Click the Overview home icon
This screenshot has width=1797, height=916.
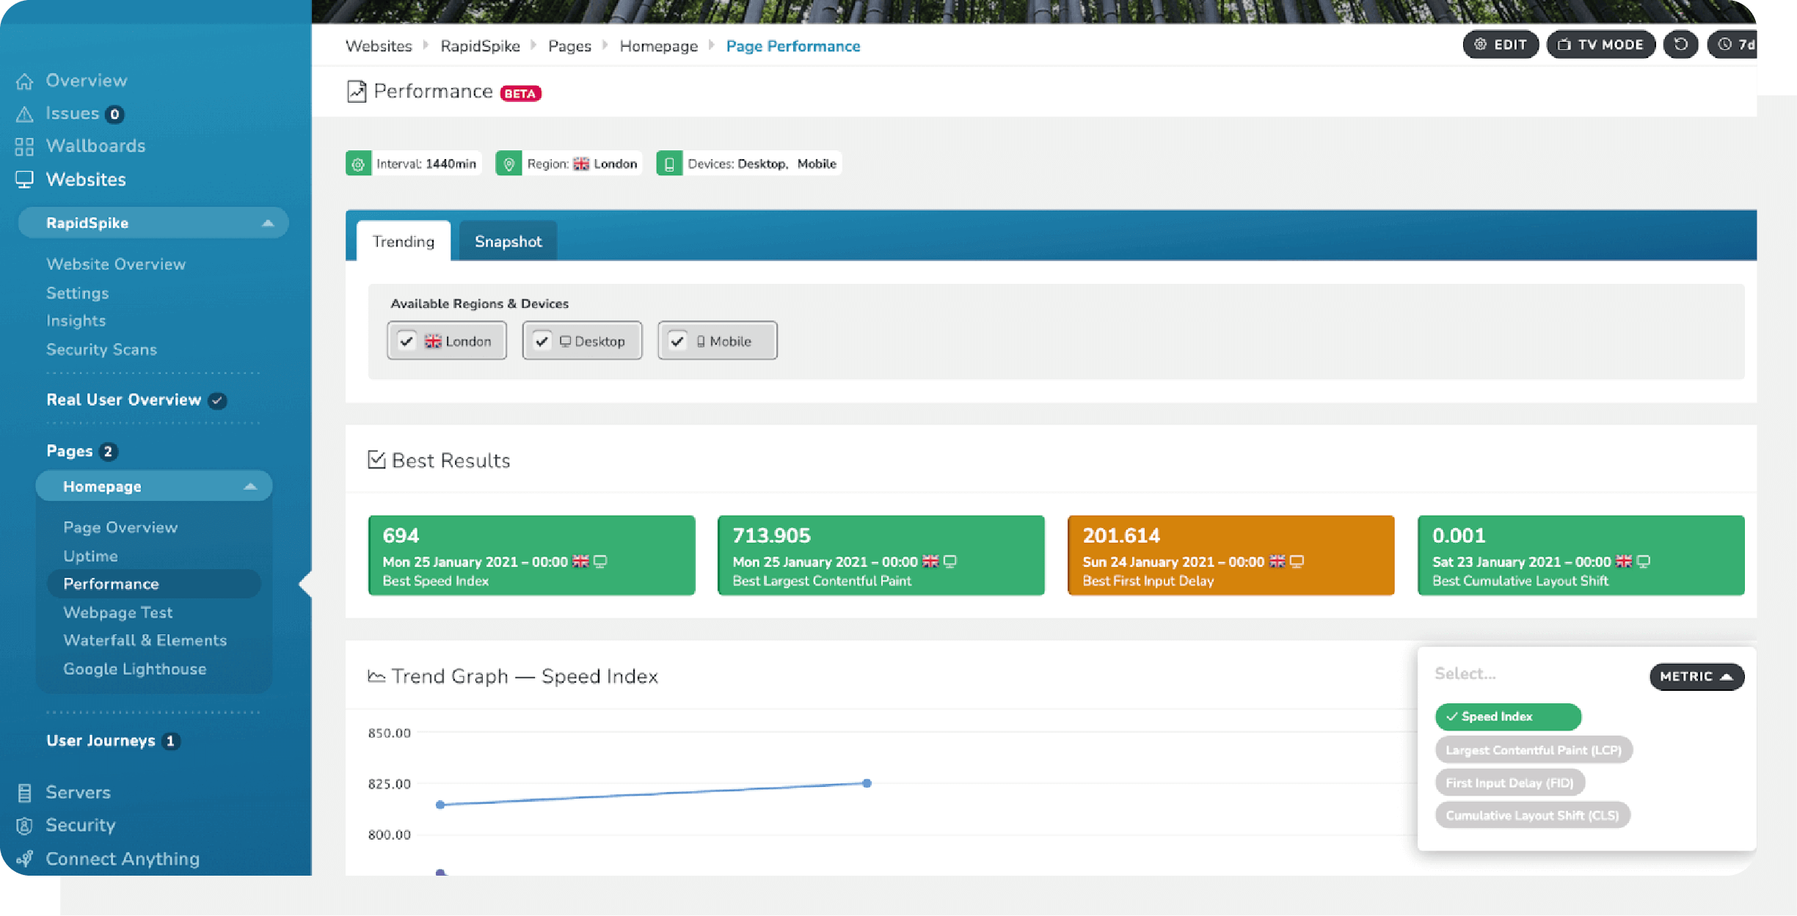pos(25,81)
